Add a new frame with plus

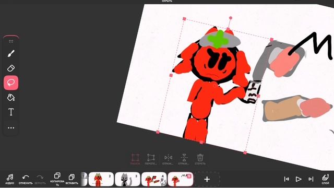tap(207, 179)
